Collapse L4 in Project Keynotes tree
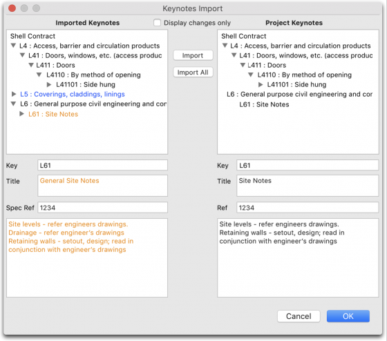The height and width of the screenshot is (341, 387). pyautogui.click(x=225, y=46)
